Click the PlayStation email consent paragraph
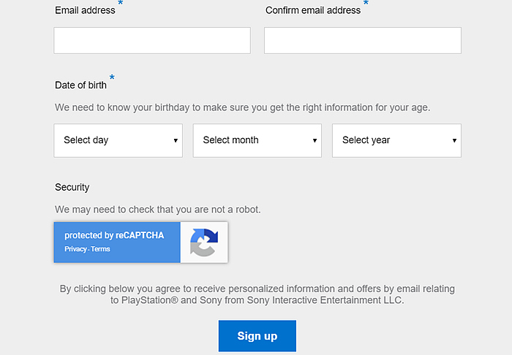The width and height of the screenshot is (512, 355). click(257, 294)
